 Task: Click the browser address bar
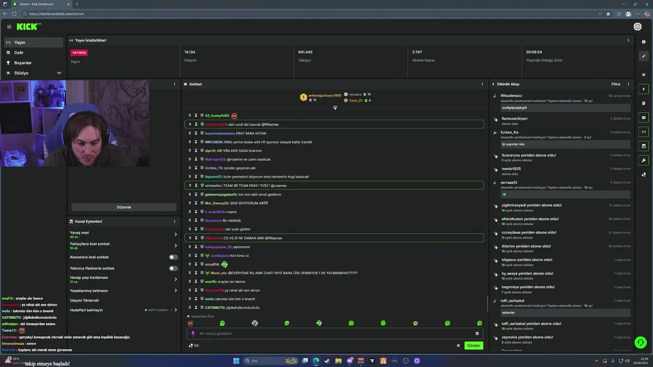point(306,14)
